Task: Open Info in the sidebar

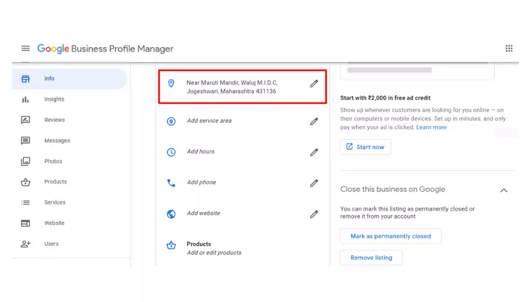Action: [49, 79]
